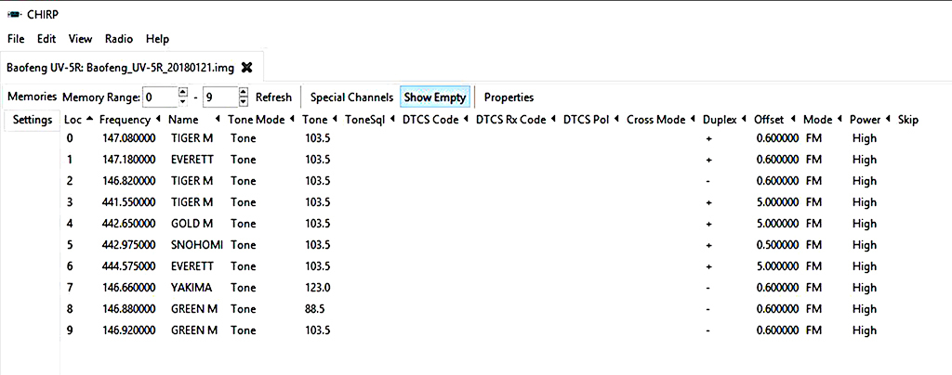Screen dimensions: 952x375
Task: Click the Offset column header
Action: click(x=774, y=120)
